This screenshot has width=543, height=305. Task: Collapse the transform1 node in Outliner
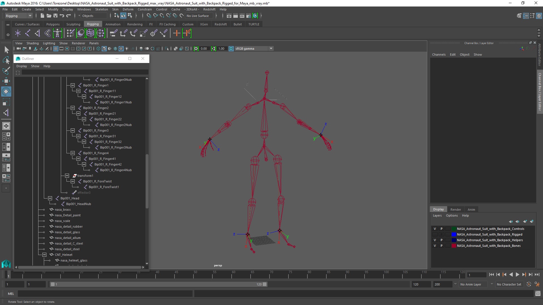click(67, 176)
